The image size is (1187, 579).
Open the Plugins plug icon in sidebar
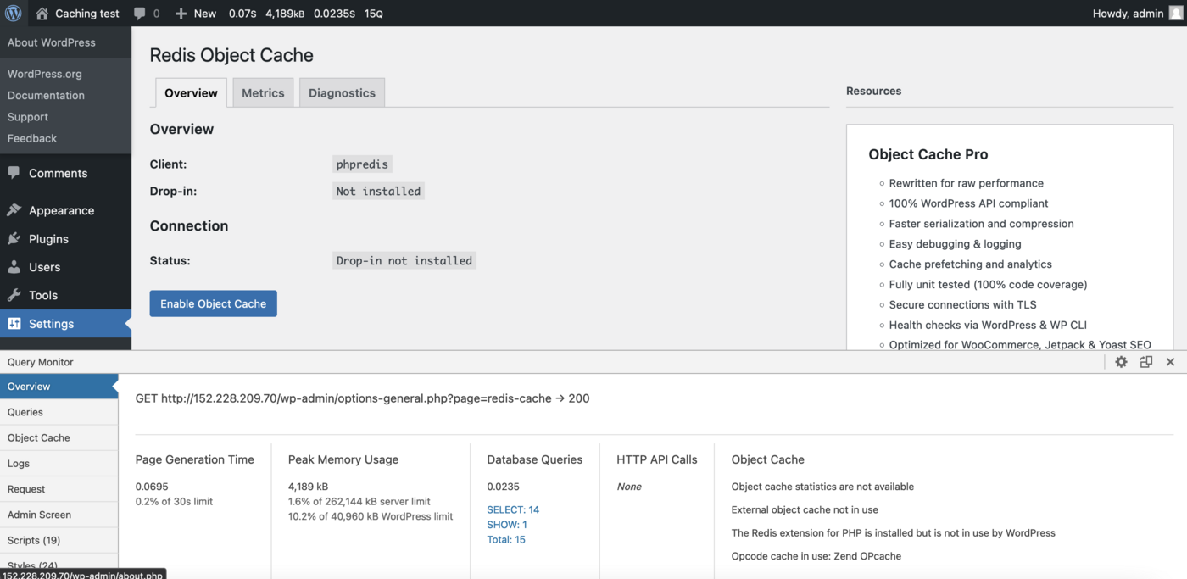[x=14, y=239]
